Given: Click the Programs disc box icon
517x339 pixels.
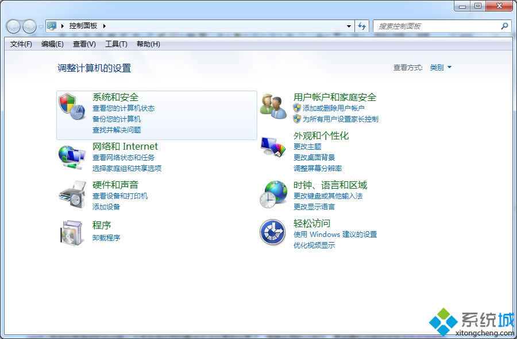Looking at the screenshot, I should point(72,232).
